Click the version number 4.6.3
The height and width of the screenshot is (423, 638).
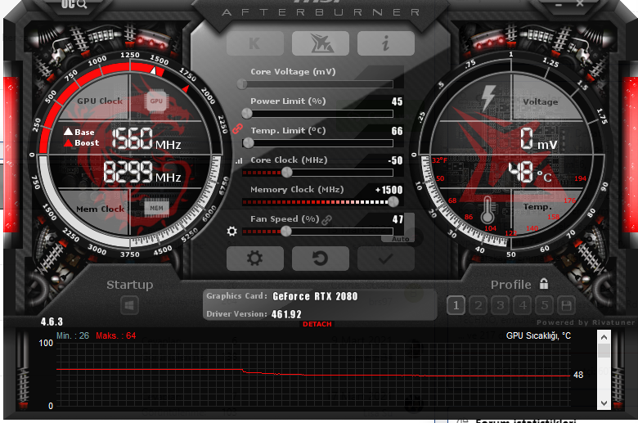[52, 322]
